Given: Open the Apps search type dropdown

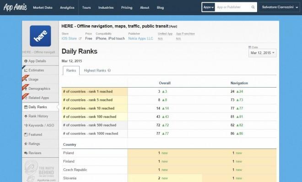Looking at the screenshot, I should [x=208, y=7].
